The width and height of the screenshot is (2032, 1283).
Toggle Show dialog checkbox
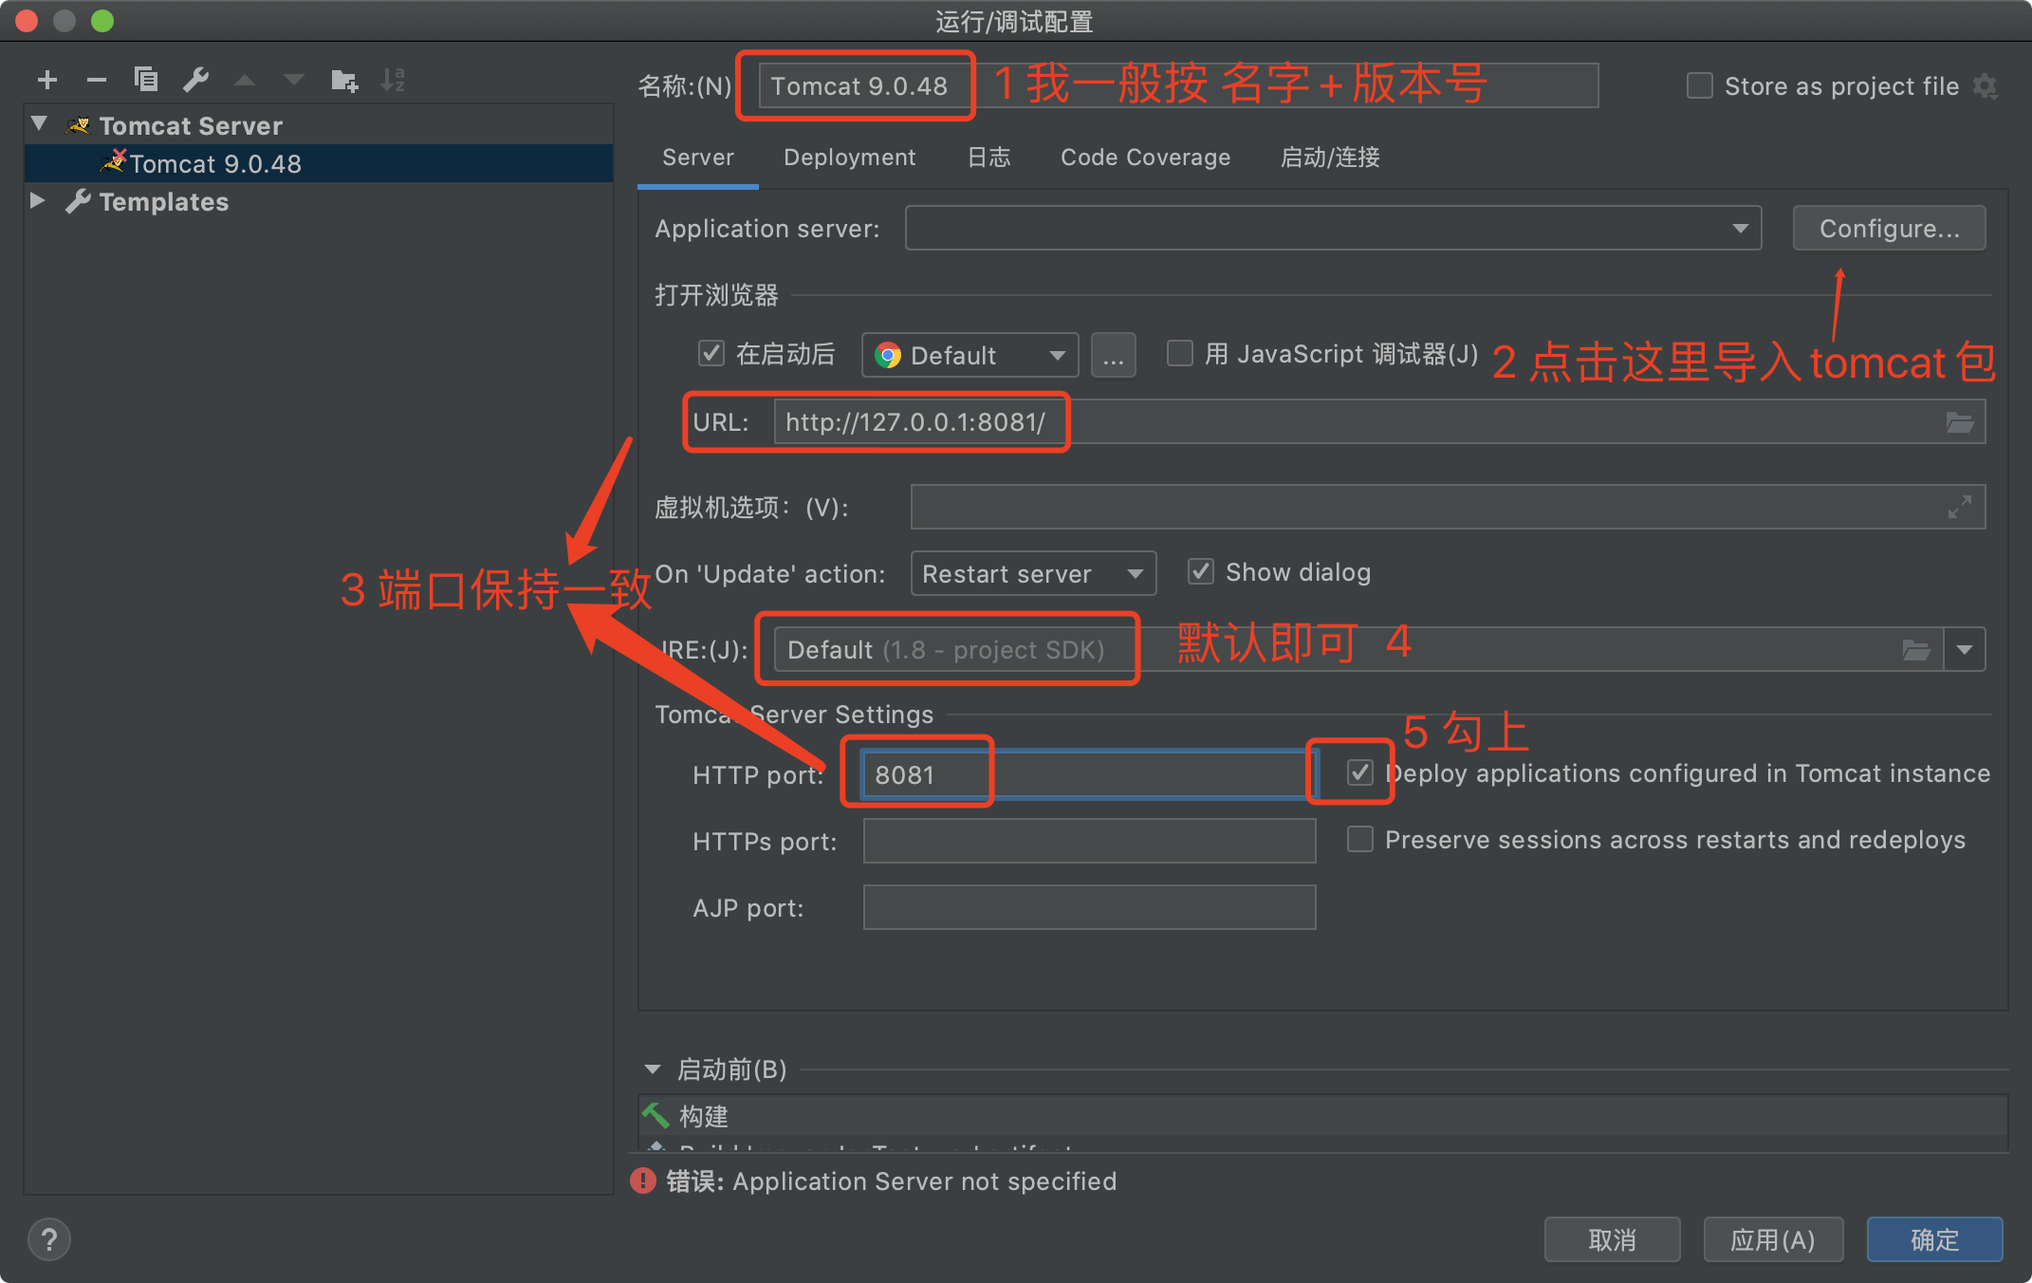(x=1201, y=571)
